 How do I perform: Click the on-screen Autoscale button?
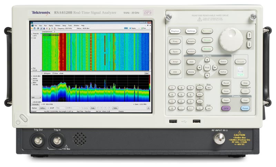coord(36,104)
